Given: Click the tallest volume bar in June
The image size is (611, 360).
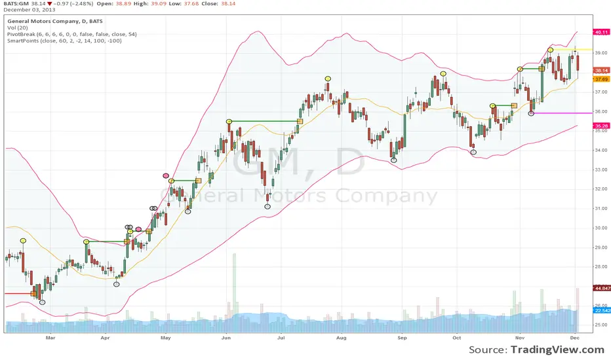Looking at the screenshot, I should click(235, 293).
